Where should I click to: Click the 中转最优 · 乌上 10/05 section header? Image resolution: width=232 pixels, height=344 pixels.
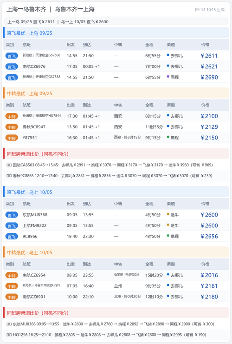click(x=116, y=252)
